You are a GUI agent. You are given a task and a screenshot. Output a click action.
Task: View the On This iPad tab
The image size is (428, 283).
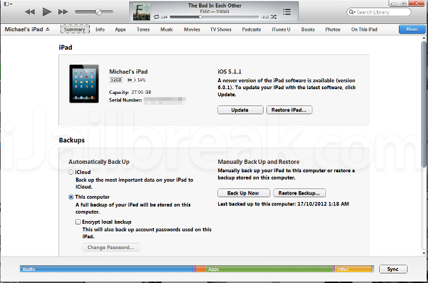pyautogui.click(x=364, y=29)
